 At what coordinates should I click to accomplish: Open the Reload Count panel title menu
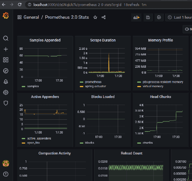(132, 153)
